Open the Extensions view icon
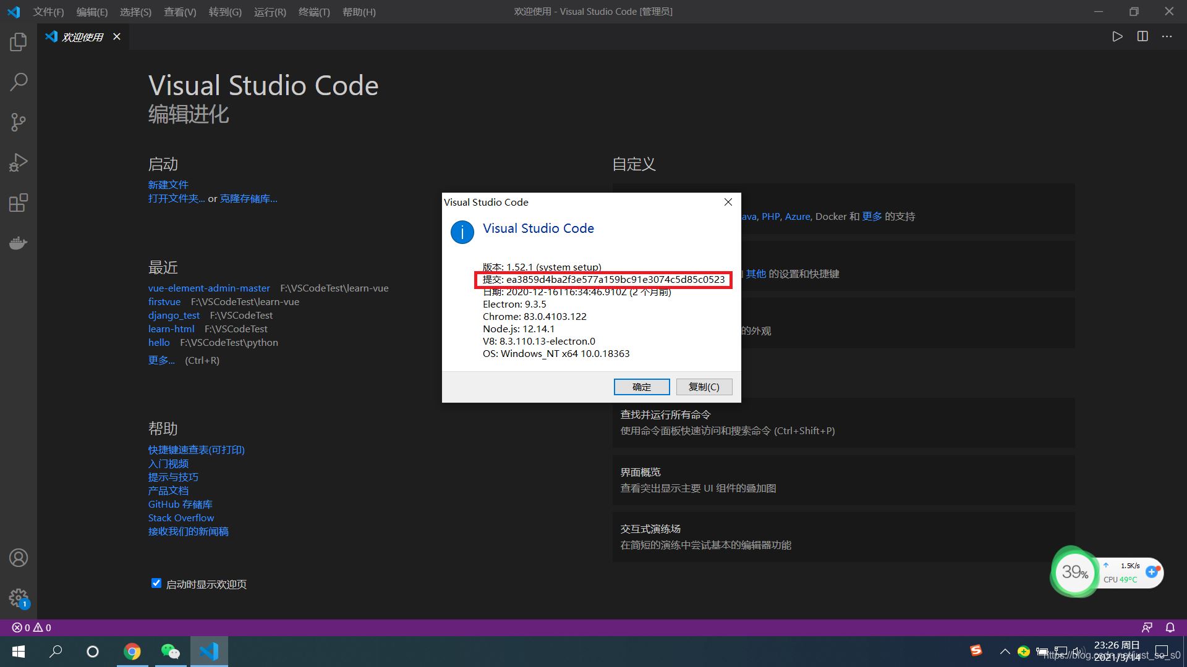 tap(19, 203)
